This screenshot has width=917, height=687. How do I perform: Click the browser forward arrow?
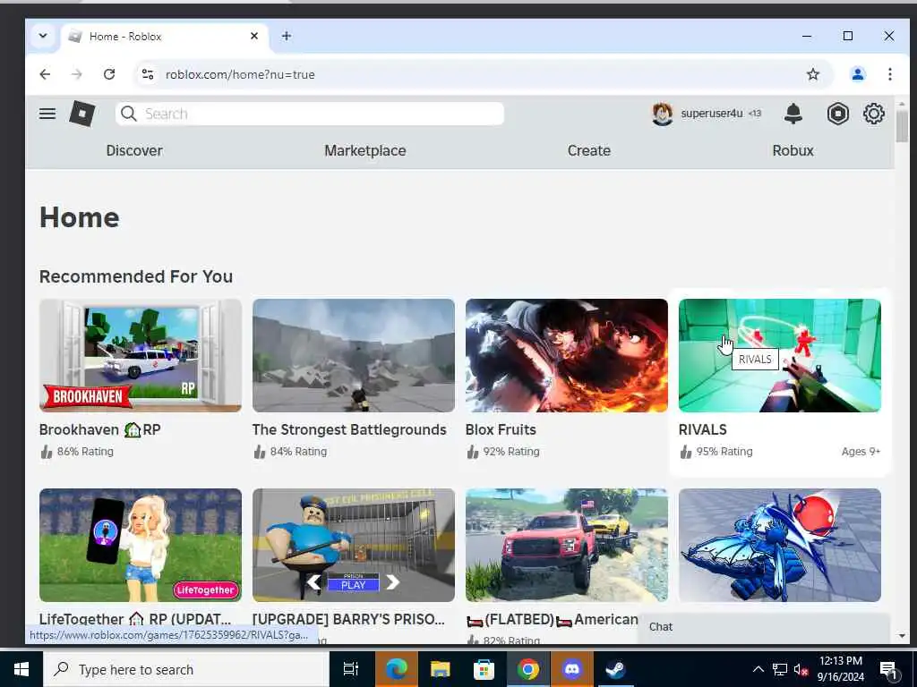77,74
